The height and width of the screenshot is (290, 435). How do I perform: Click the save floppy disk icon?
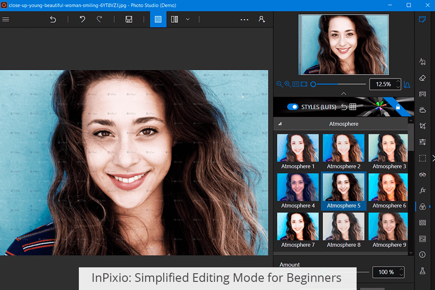[129, 19]
